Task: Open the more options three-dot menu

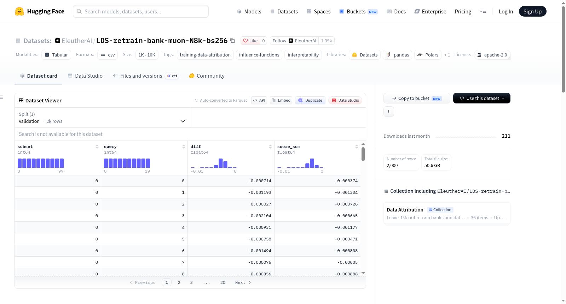Action: pos(389,112)
